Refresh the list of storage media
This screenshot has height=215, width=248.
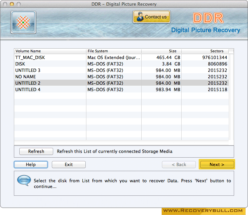(36, 151)
